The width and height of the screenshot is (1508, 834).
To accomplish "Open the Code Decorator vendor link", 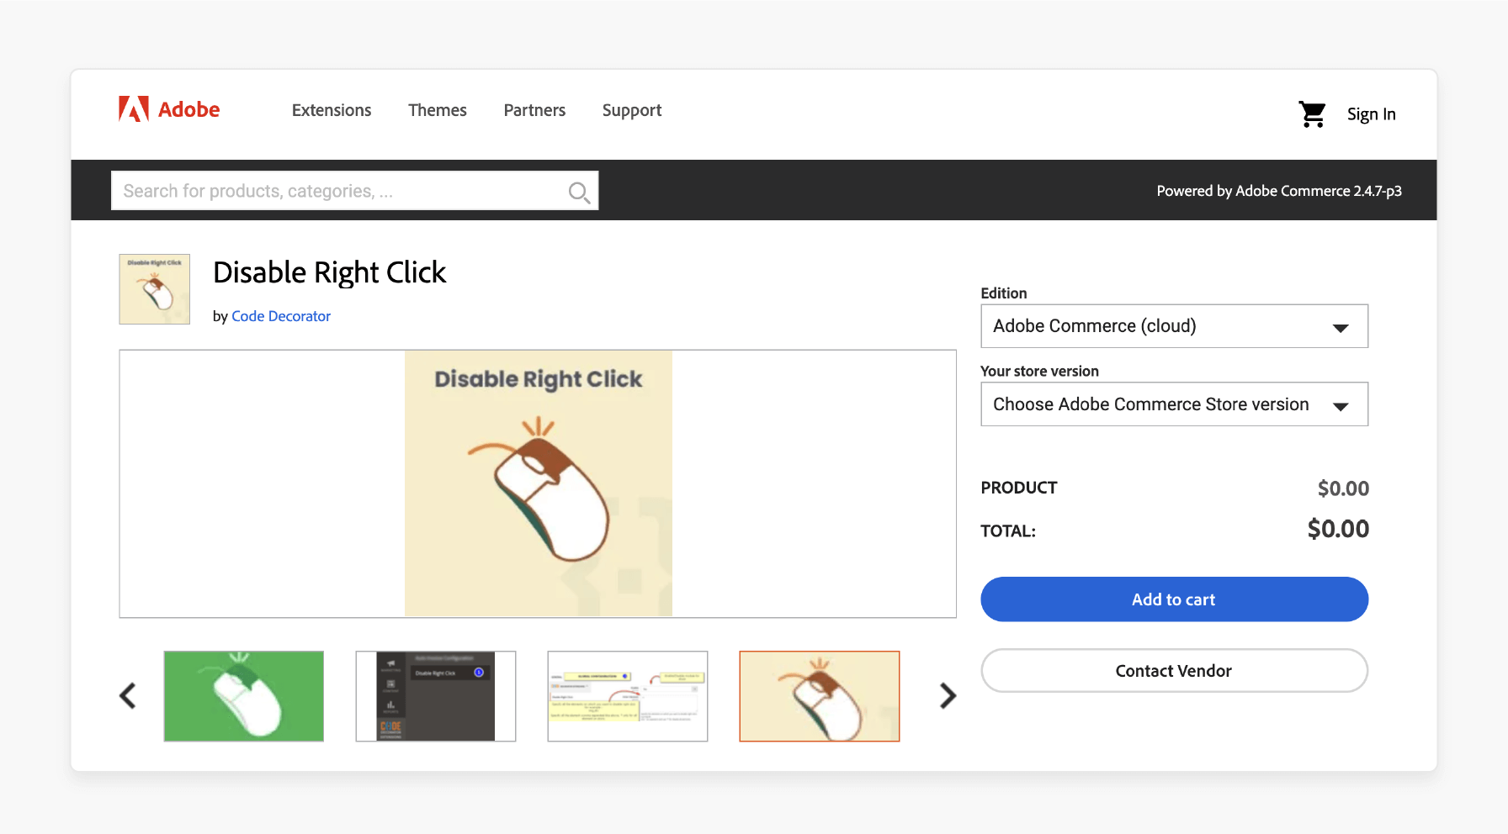I will (281, 316).
